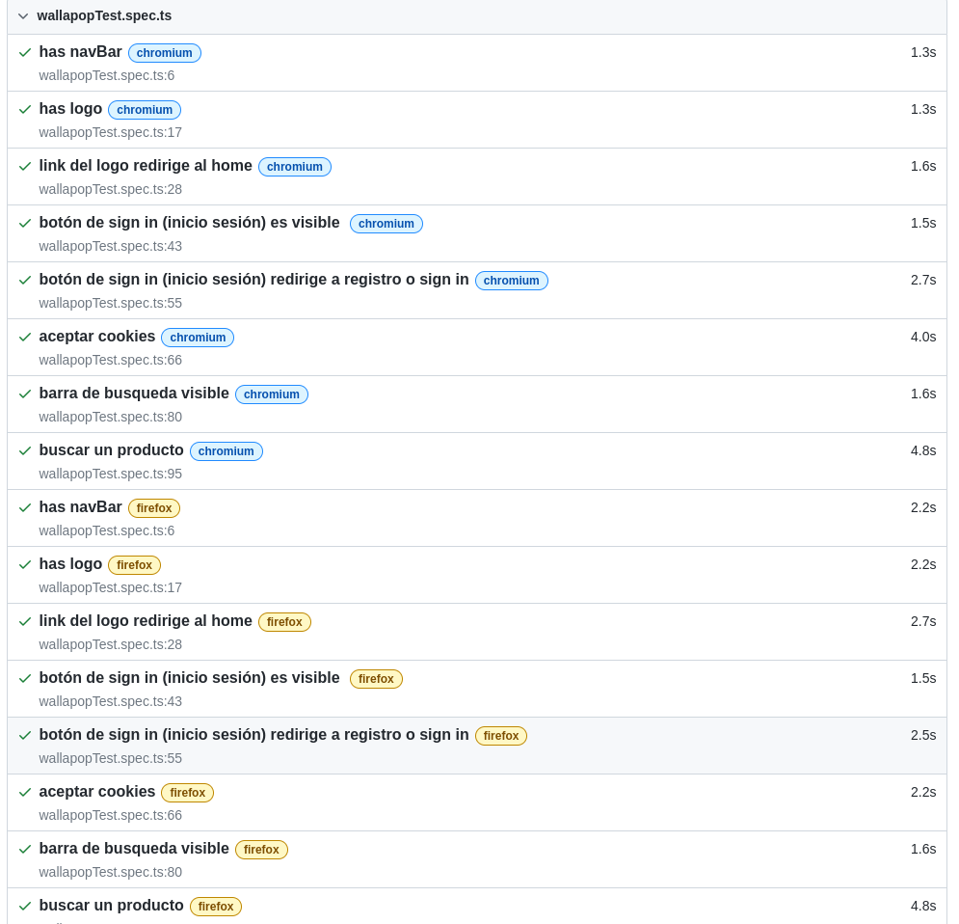This screenshot has height=924, width=959.
Task: Click 4.0s duration of aceptar cookies chromium
Action: [923, 338]
